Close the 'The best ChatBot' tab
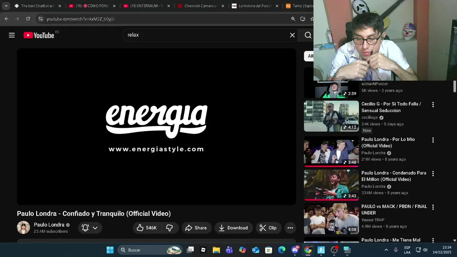This screenshot has height=257, width=457. [x=60, y=6]
